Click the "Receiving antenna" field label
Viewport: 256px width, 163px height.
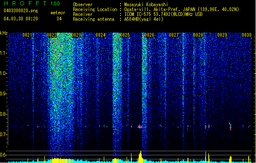pyautogui.click(x=94, y=19)
